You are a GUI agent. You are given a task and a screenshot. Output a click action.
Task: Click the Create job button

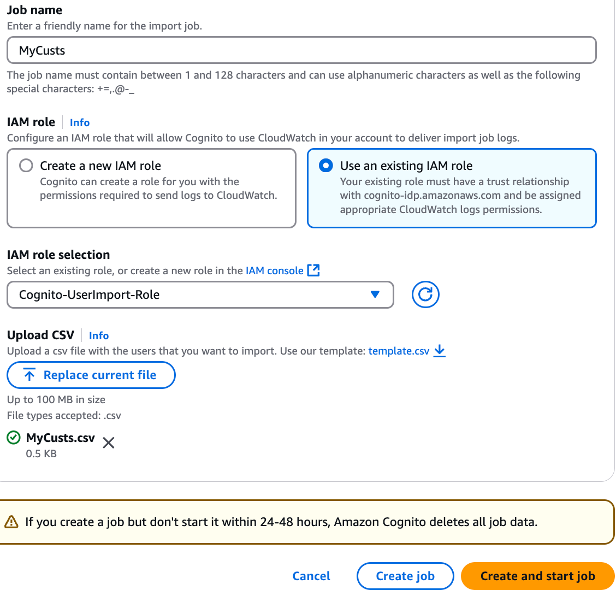405,576
